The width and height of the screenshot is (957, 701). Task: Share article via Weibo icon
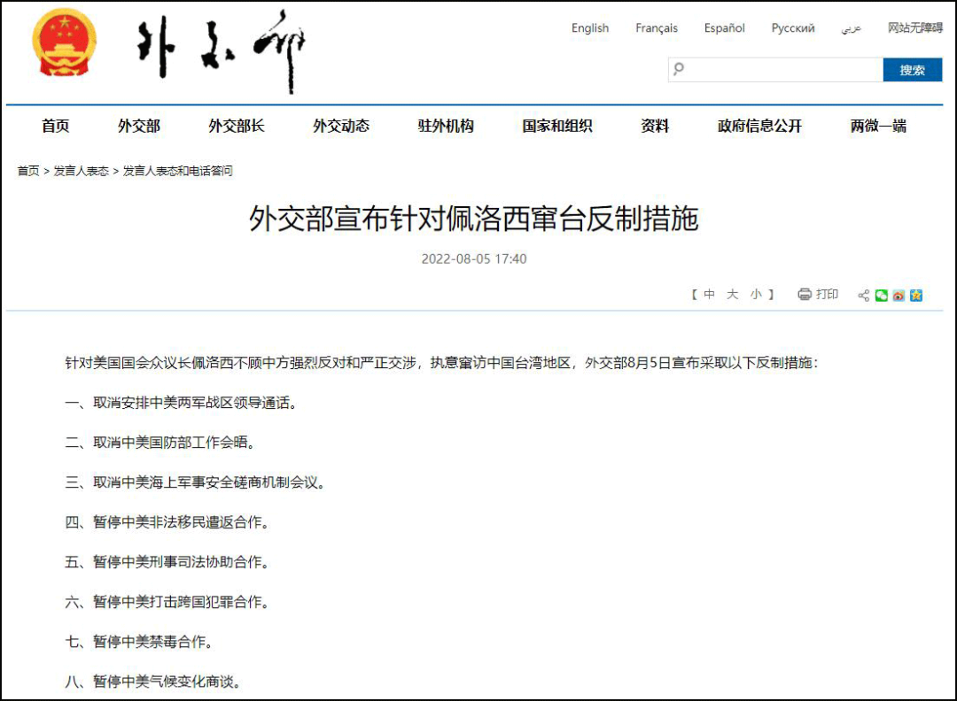click(x=899, y=296)
